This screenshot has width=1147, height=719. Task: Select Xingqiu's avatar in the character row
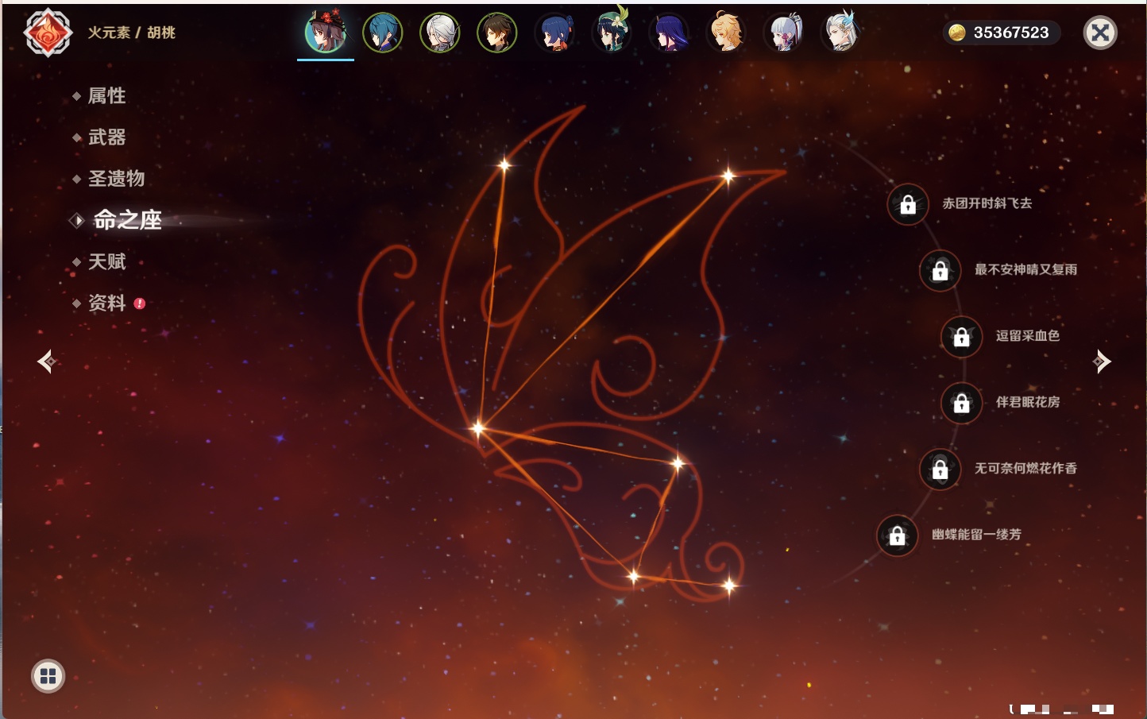tap(382, 33)
